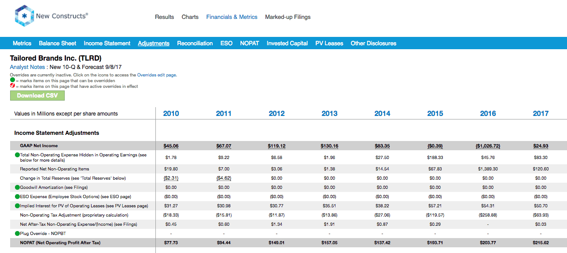The width and height of the screenshot is (567, 253).
Task: Click the 2011 year column header
Action: 224,113
